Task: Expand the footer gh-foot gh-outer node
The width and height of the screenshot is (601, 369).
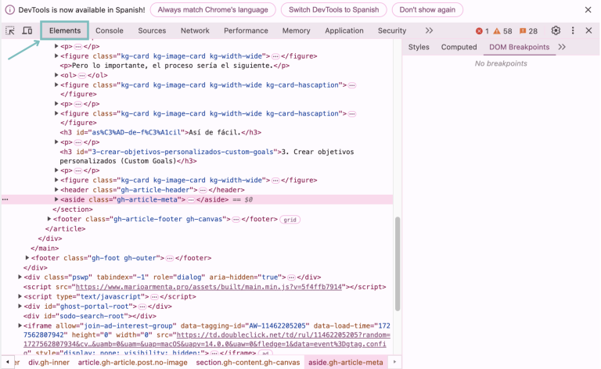Action: point(27,258)
